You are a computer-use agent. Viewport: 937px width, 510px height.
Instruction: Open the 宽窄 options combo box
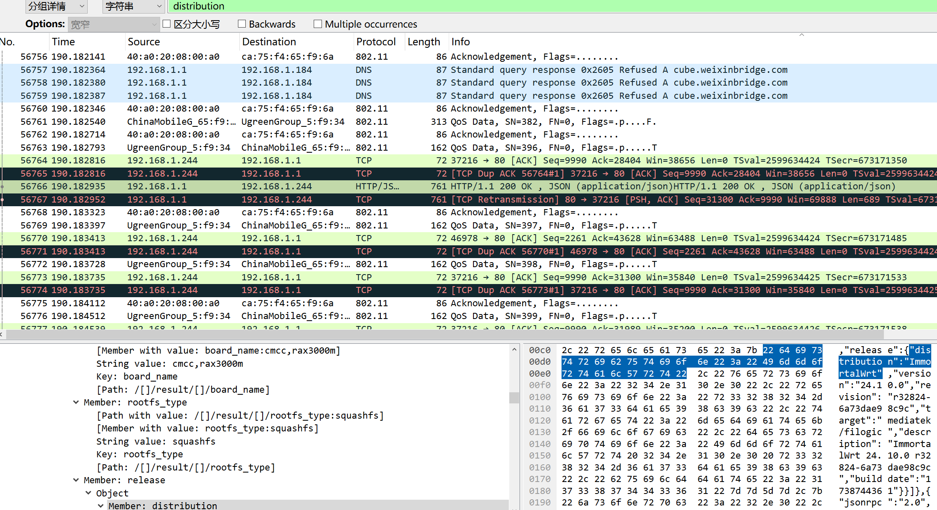[x=114, y=25]
